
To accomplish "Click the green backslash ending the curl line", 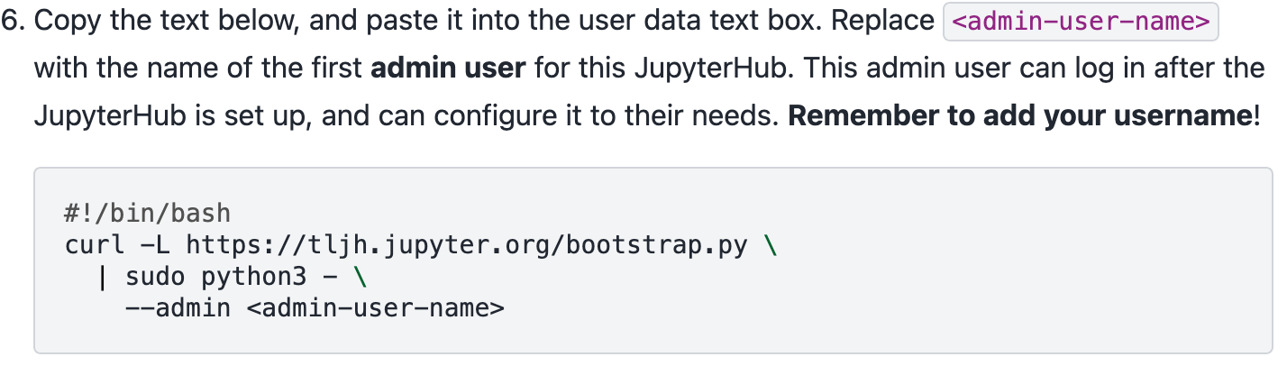I will (x=770, y=245).
